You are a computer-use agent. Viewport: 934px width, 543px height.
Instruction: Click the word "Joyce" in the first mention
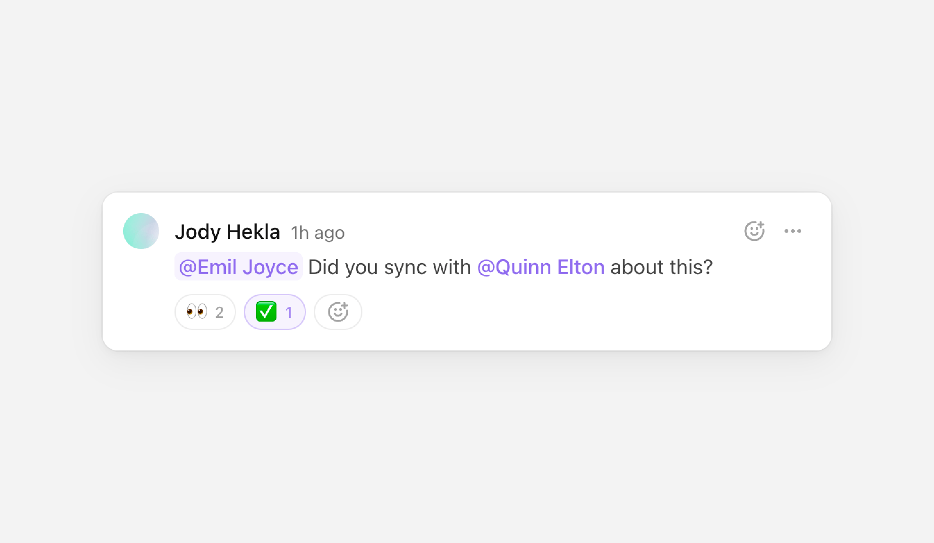pyautogui.click(x=270, y=267)
